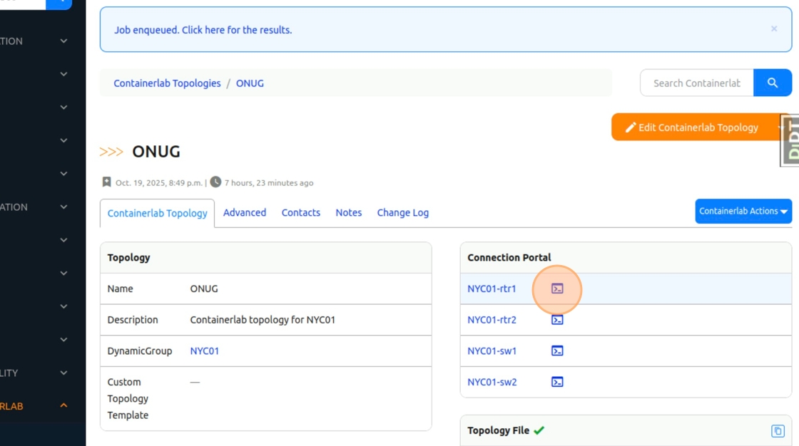Expand the LITY sidebar section chevron

[x=63, y=373]
